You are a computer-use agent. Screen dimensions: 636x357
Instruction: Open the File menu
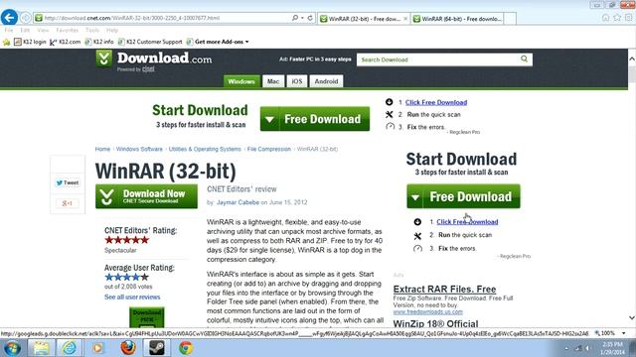pyautogui.click(x=9, y=30)
